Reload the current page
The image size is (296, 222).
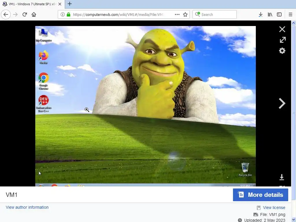[x=25, y=14]
